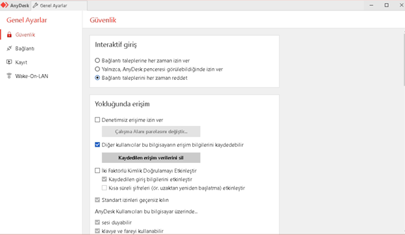Select Bağlantı taleplerine her zaman izin ver
The image size is (405, 235).
click(x=97, y=60)
